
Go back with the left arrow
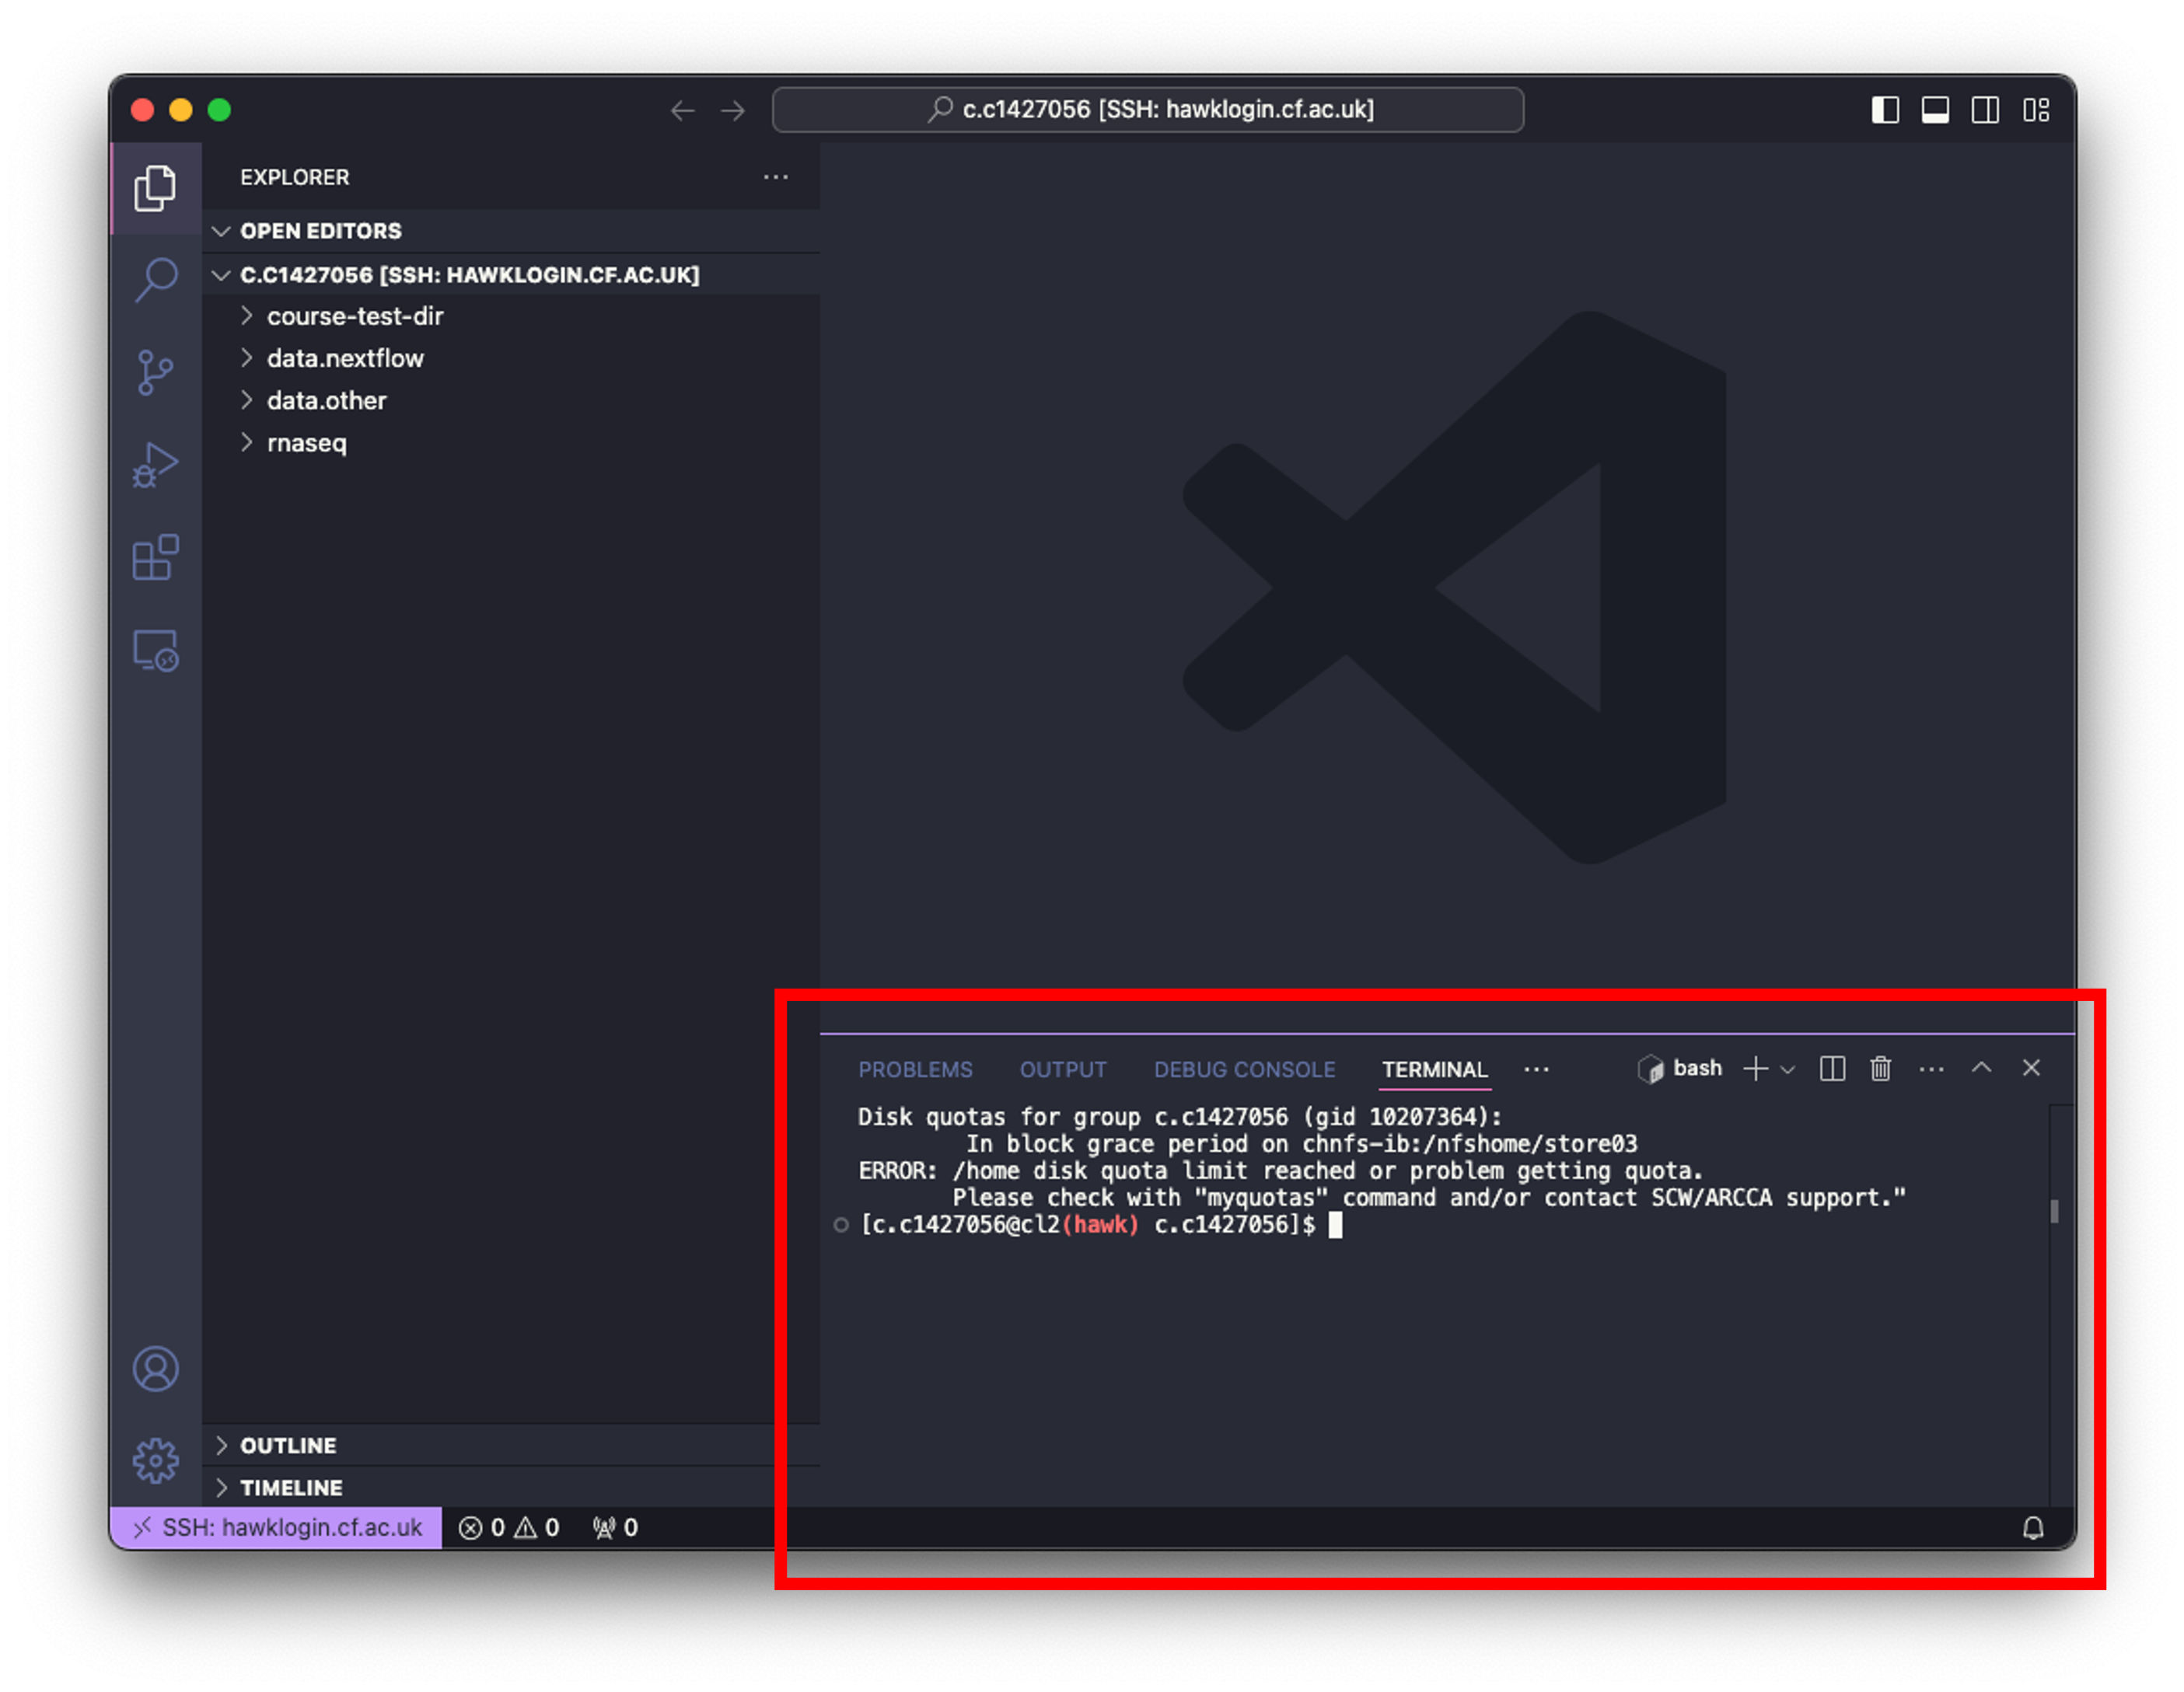click(x=682, y=110)
